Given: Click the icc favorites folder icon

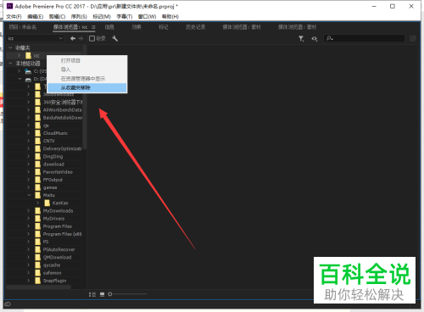Looking at the screenshot, I should (x=28, y=55).
